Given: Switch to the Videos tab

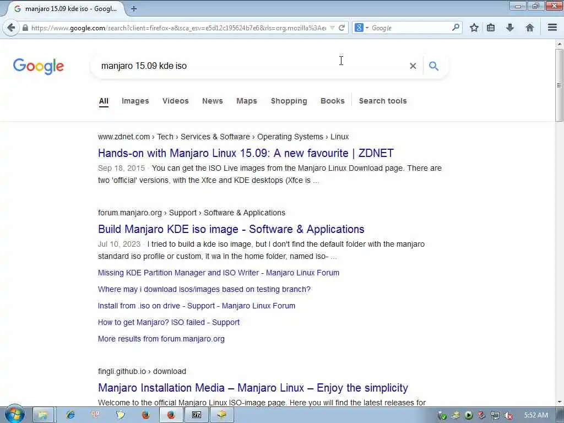Looking at the screenshot, I should (176, 101).
